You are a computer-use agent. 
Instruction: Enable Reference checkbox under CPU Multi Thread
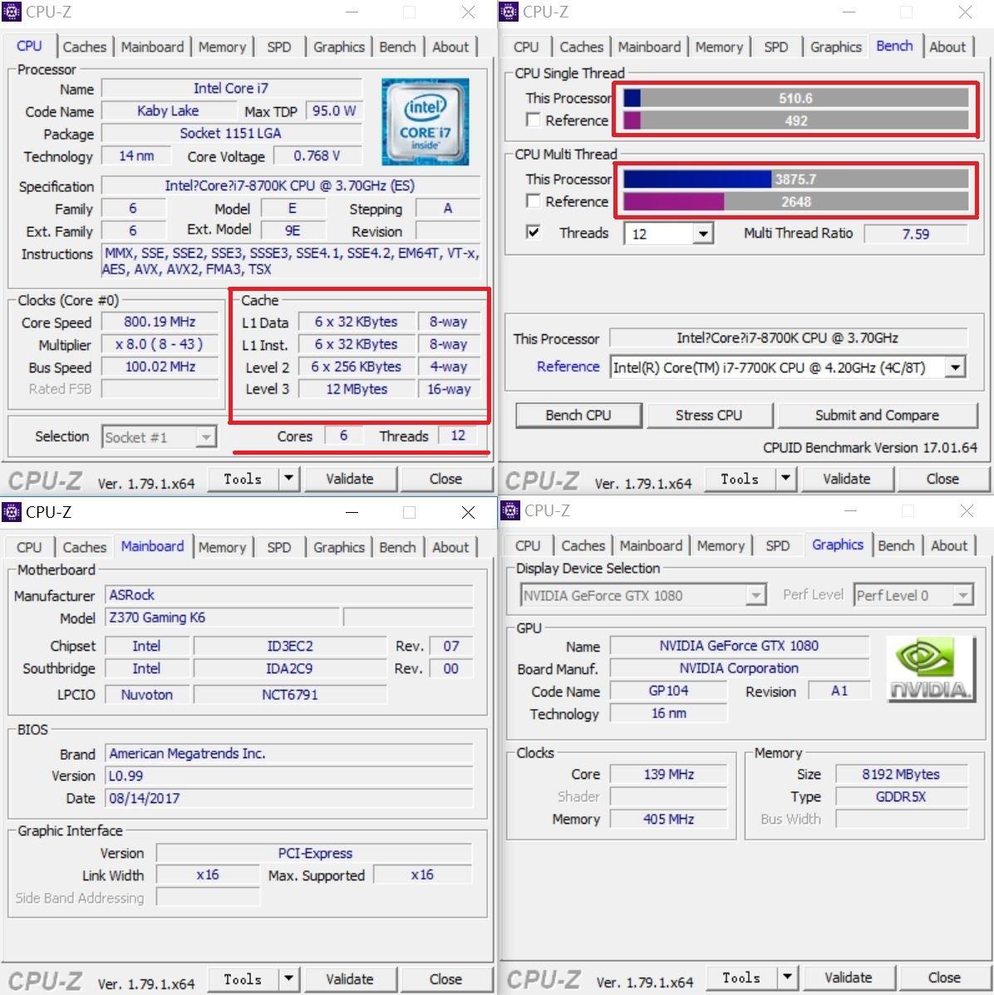534,201
